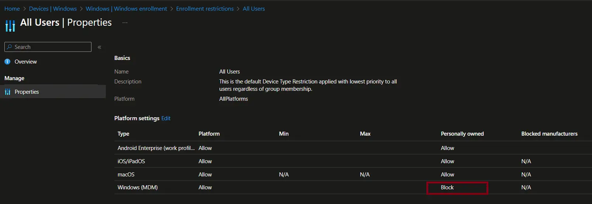
Task: Collapse the sidebar with double chevron
Action: [99, 47]
